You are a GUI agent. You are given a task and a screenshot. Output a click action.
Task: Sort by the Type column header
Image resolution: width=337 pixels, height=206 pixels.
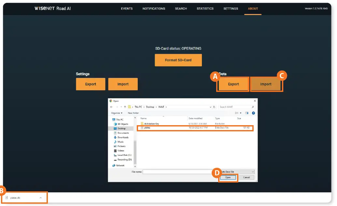217,118
